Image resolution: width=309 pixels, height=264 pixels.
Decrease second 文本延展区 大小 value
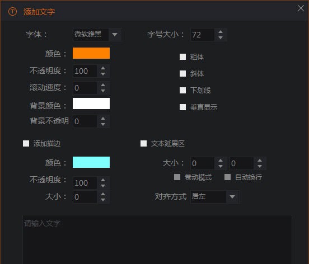click(260, 166)
